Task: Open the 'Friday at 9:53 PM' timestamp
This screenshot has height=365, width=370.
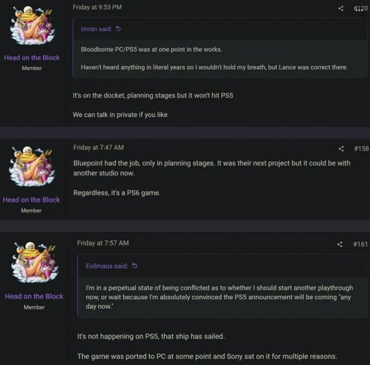Action: [x=98, y=7]
